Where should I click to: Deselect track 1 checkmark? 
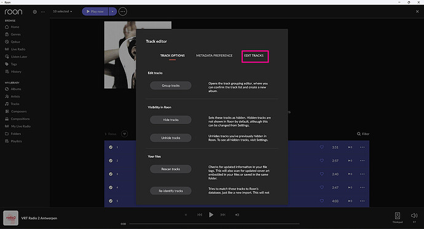(111, 147)
